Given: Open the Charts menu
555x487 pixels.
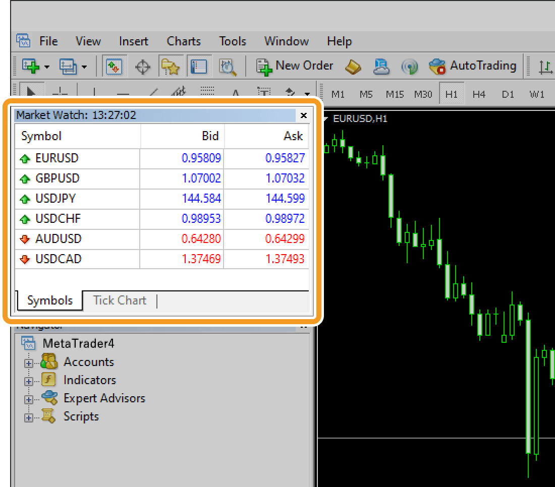Looking at the screenshot, I should pyautogui.click(x=184, y=41).
